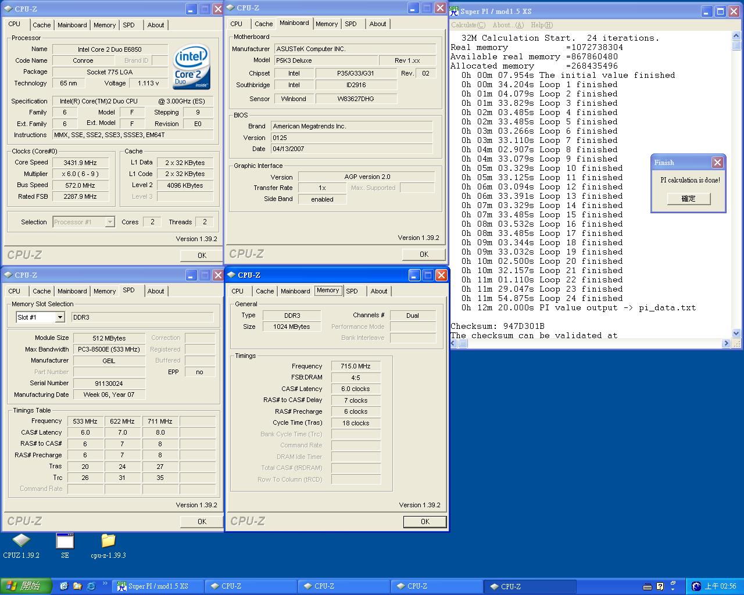
Task: Click the processor name field Intel Core 2 Duo E6850
Action: point(110,49)
